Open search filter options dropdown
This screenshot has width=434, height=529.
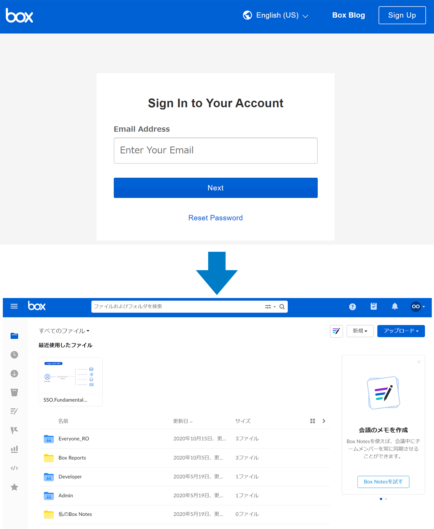click(270, 307)
